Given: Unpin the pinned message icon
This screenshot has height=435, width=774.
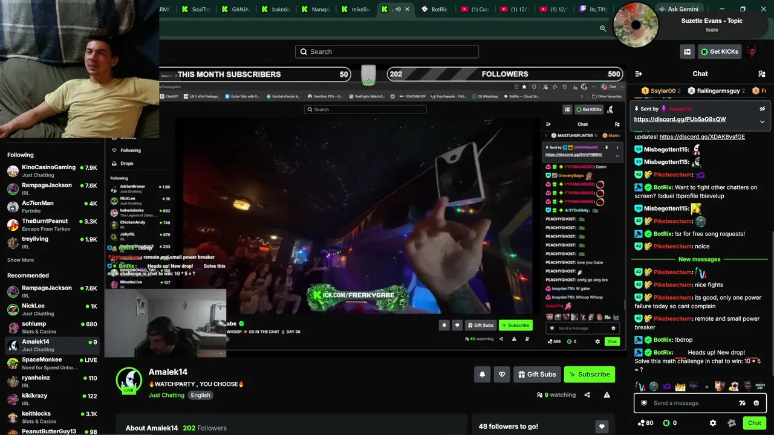Looking at the screenshot, I should click(x=762, y=109).
